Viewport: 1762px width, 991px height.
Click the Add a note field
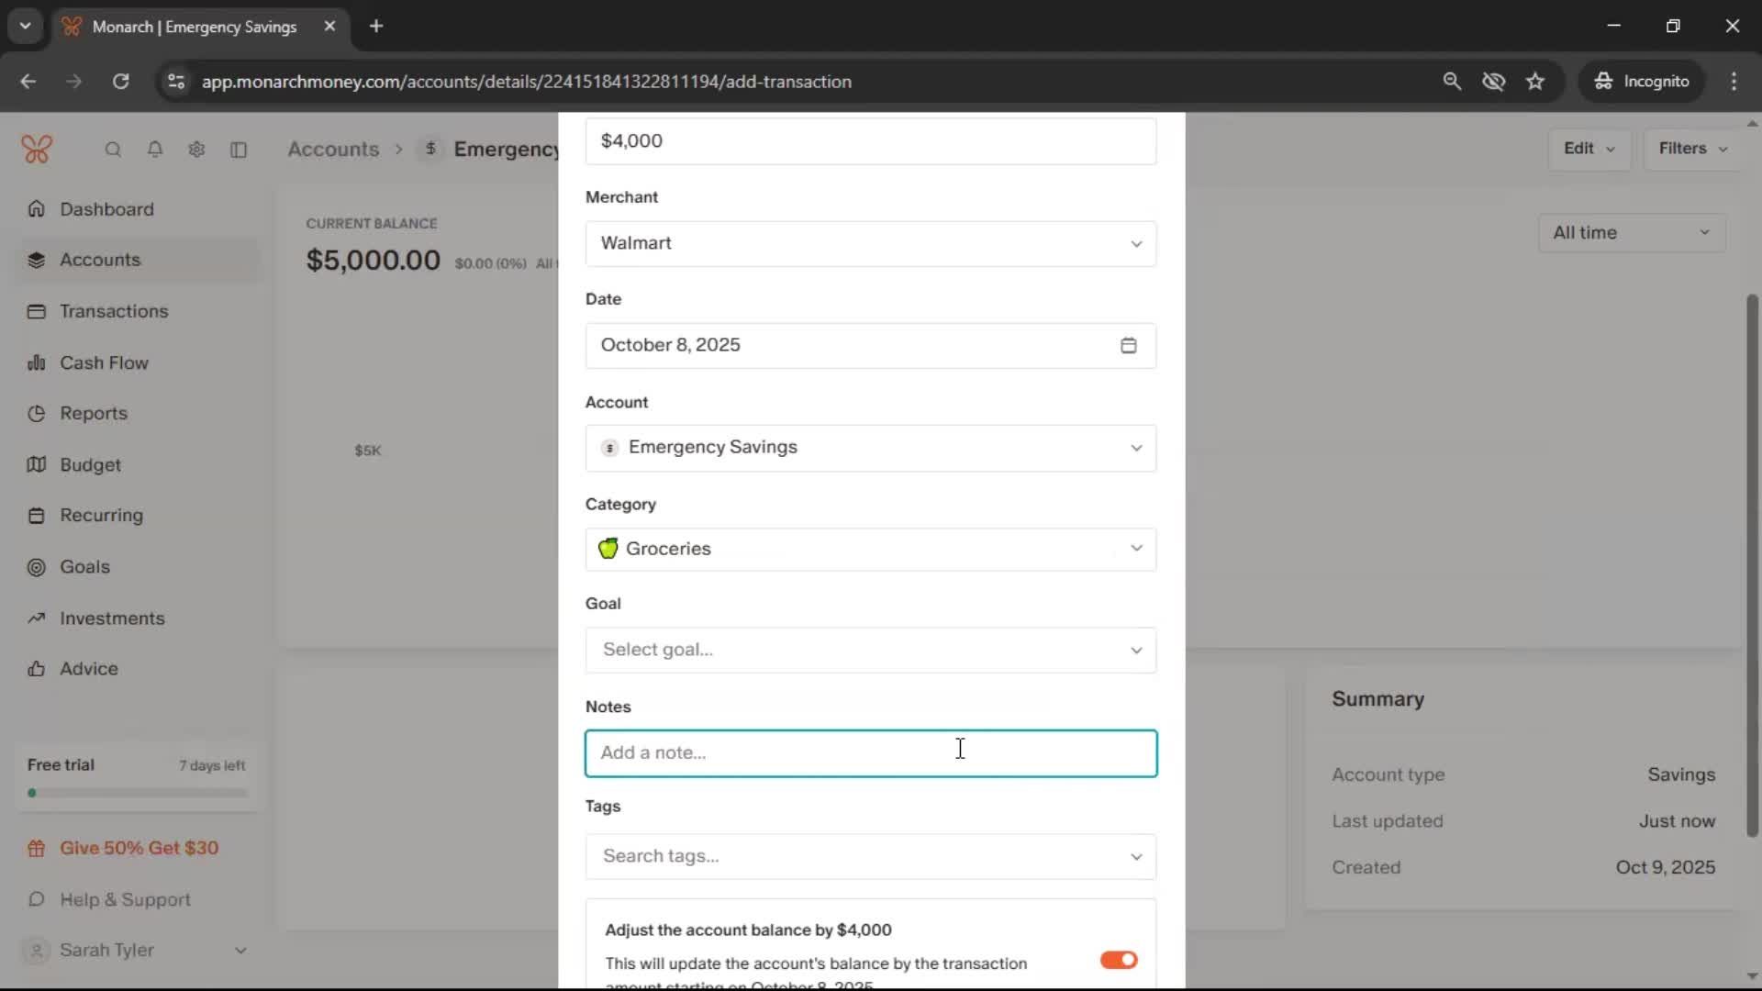tap(870, 753)
